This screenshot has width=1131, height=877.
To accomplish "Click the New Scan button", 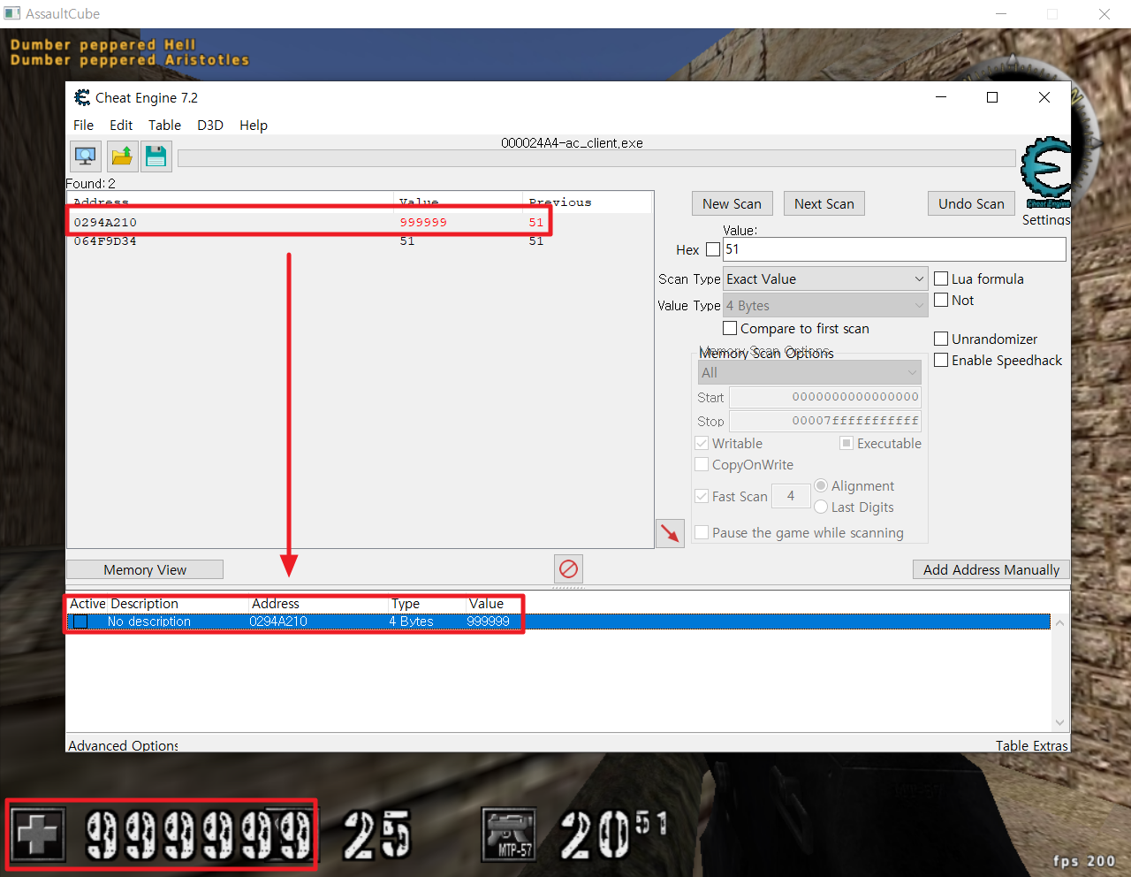I will pyautogui.click(x=732, y=203).
